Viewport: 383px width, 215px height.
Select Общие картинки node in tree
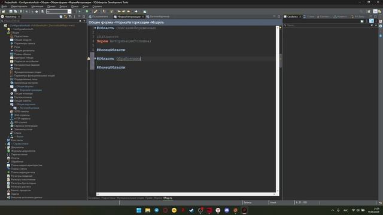pyautogui.click(x=26, y=105)
